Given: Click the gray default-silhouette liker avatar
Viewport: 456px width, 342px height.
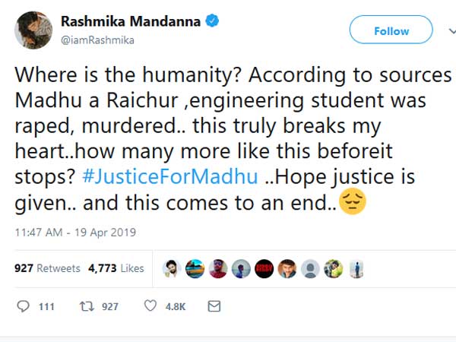Looking at the screenshot, I should tap(309, 268).
